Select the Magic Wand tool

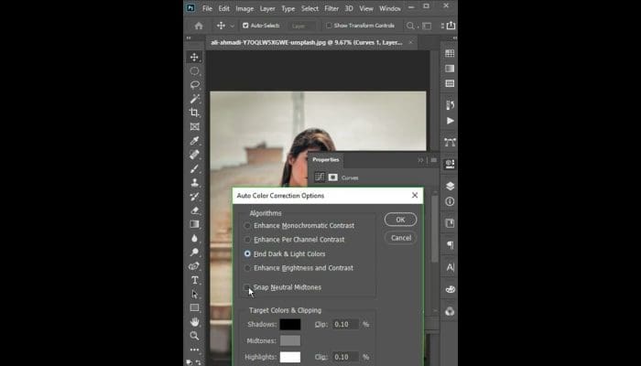[x=194, y=99]
